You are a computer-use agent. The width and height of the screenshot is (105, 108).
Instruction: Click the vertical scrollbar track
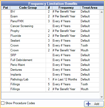(x=102, y=54)
